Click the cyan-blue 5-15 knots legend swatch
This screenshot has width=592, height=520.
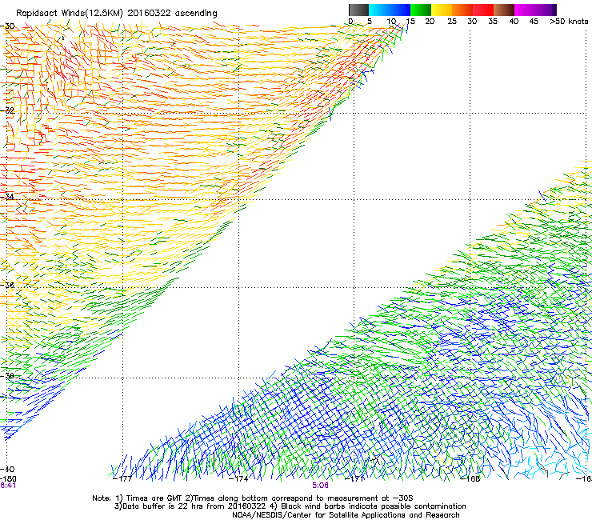pos(390,10)
